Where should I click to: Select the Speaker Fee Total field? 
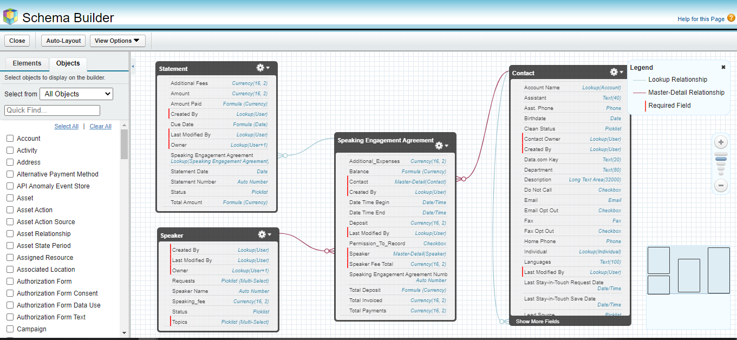pyautogui.click(x=397, y=264)
